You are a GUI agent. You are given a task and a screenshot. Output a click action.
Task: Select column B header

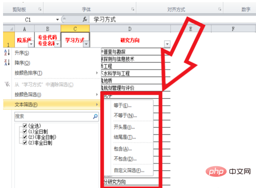[x=48, y=29]
